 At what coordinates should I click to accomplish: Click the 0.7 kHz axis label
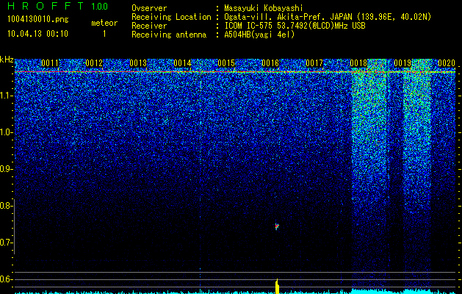5,243
